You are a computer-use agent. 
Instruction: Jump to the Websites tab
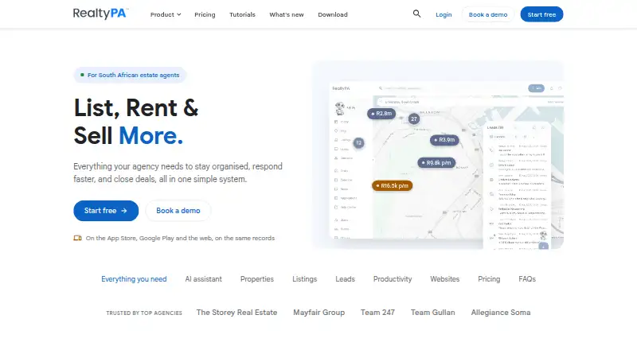pos(445,279)
